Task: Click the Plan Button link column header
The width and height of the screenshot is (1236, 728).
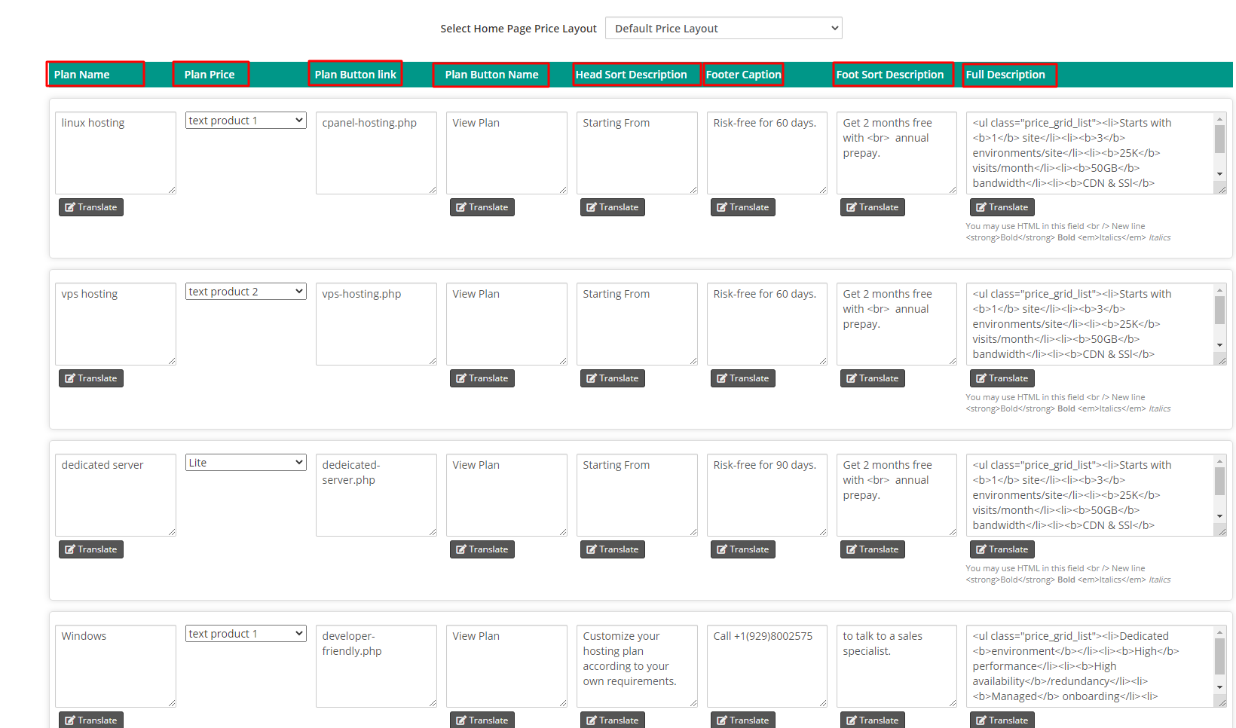Action: (x=355, y=75)
